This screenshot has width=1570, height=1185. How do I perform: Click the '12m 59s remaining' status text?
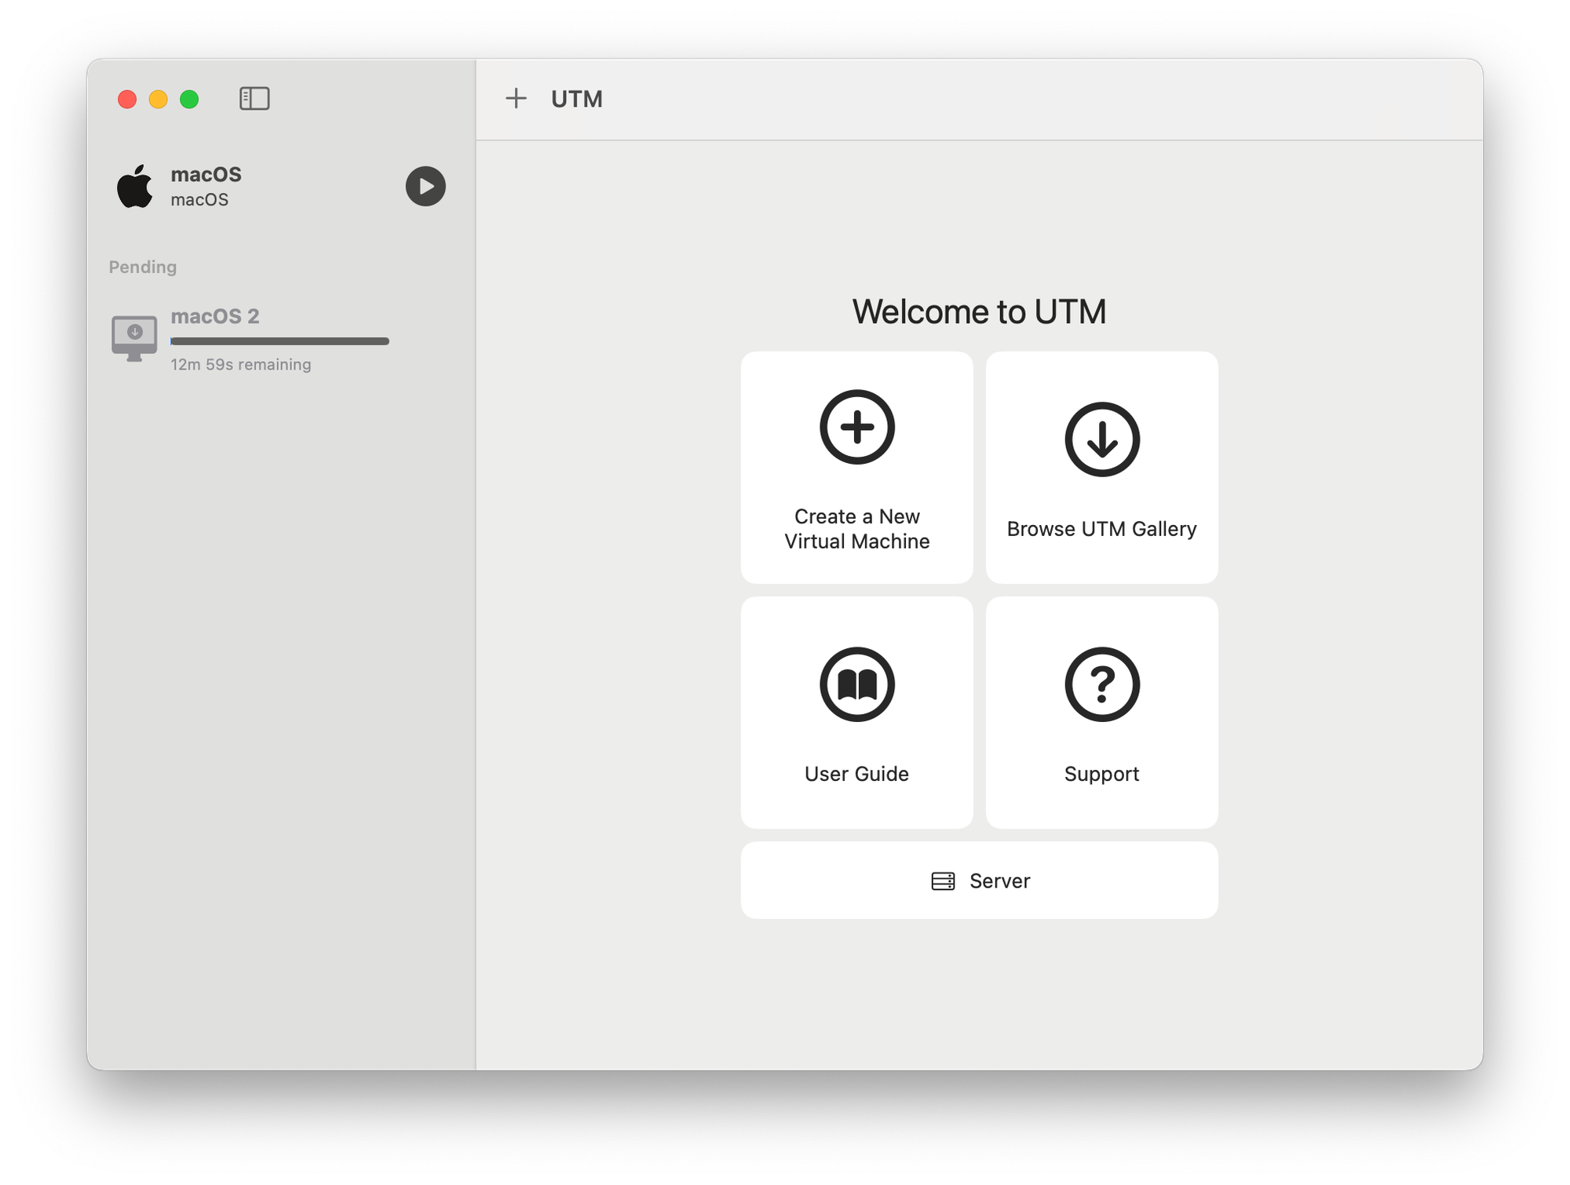point(241,365)
